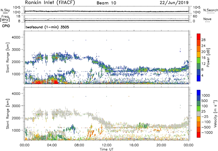Image resolution: width=218 pixels, height=151 pixels.
Task: Click the red high-power echo patch near 02:00
Action: (38, 82)
